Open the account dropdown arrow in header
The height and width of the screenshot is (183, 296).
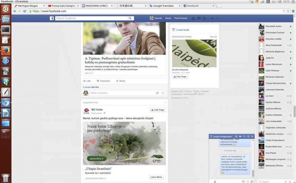(x=217, y=18)
